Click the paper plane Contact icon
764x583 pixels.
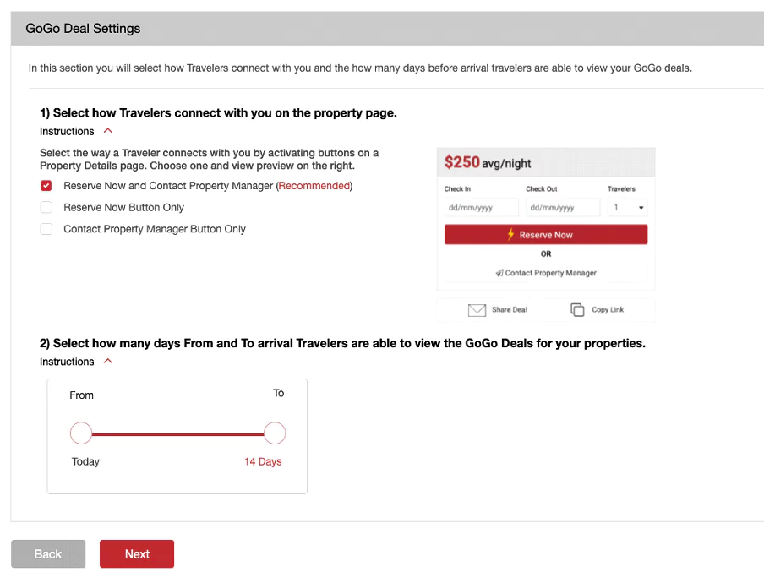[x=499, y=273]
